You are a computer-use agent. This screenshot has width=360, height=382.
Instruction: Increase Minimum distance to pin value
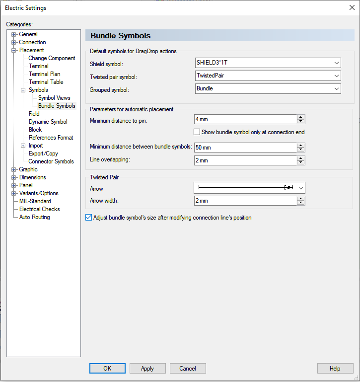300,117
